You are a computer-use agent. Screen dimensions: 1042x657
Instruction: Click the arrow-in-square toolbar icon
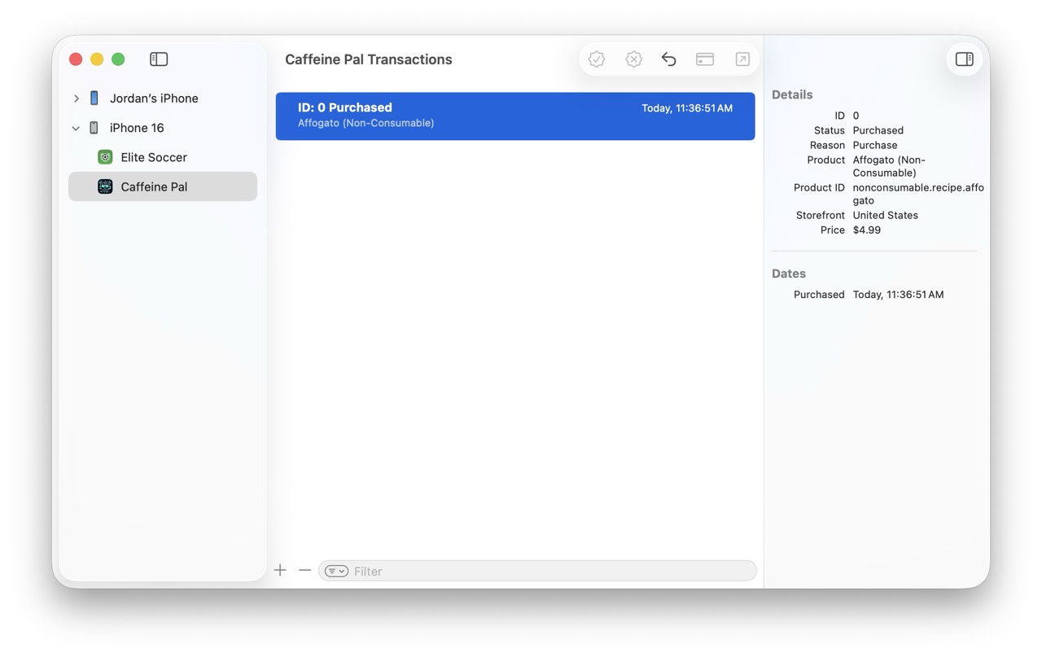[x=742, y=59]
